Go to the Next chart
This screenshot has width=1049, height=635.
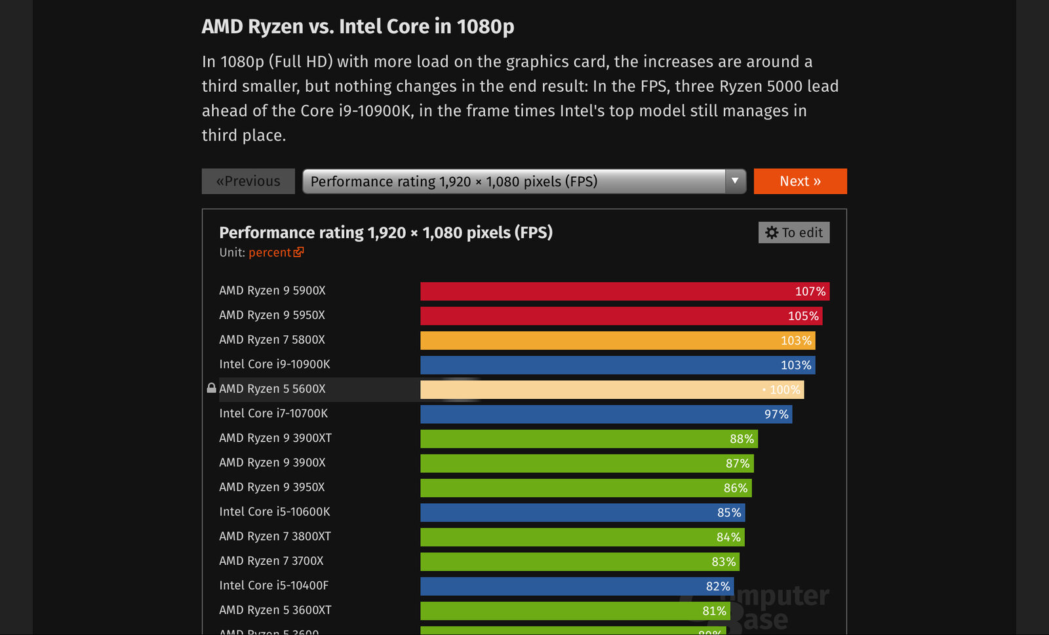pos(800,181)
